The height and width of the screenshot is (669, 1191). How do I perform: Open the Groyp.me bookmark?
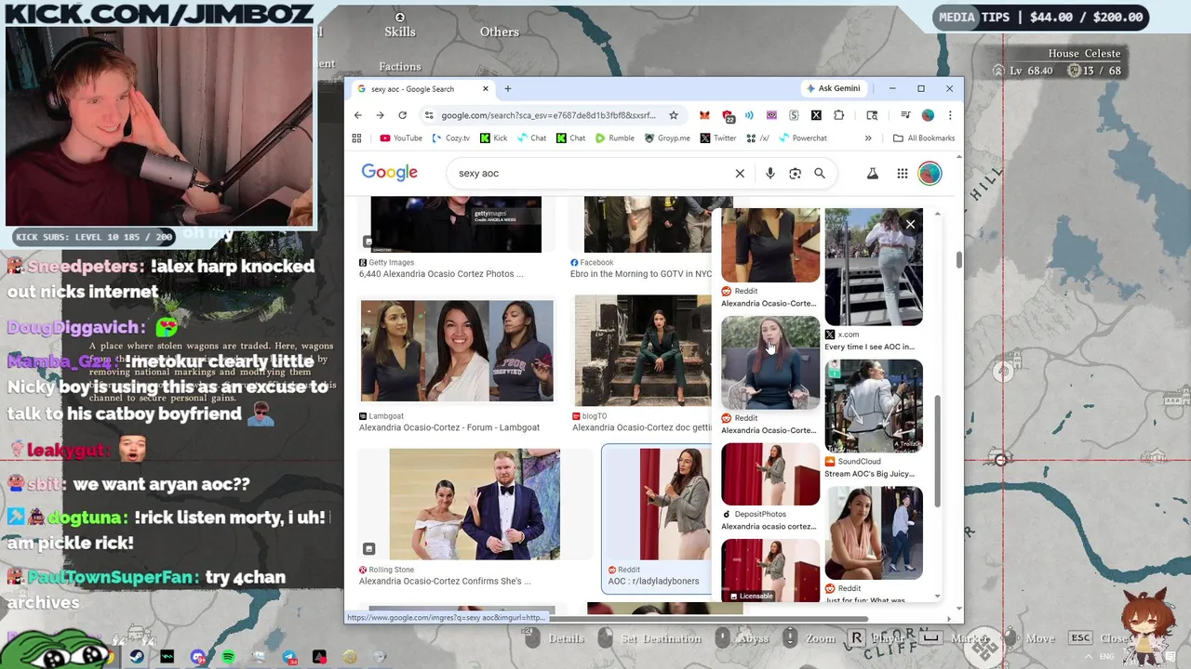pos(667,138)
